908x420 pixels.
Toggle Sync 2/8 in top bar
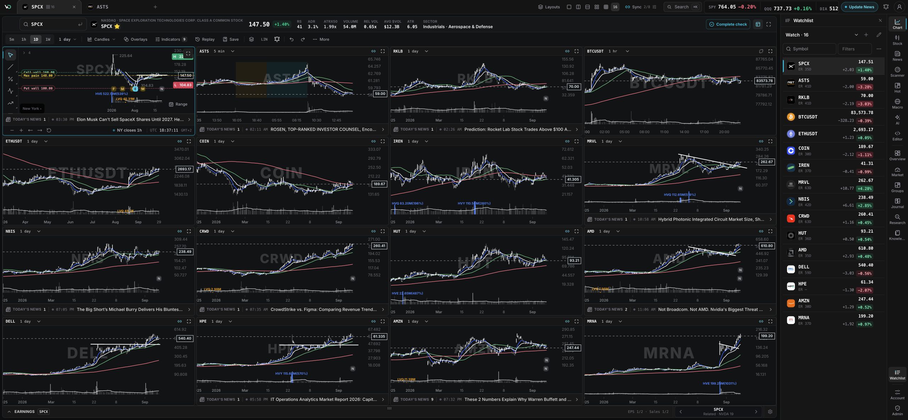coord(640,7)
